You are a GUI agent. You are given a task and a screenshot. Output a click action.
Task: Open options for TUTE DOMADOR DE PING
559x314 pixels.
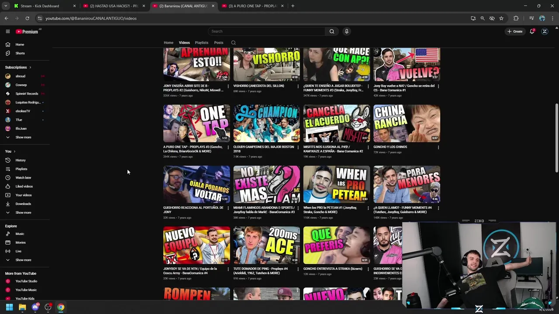click(298, 269)
